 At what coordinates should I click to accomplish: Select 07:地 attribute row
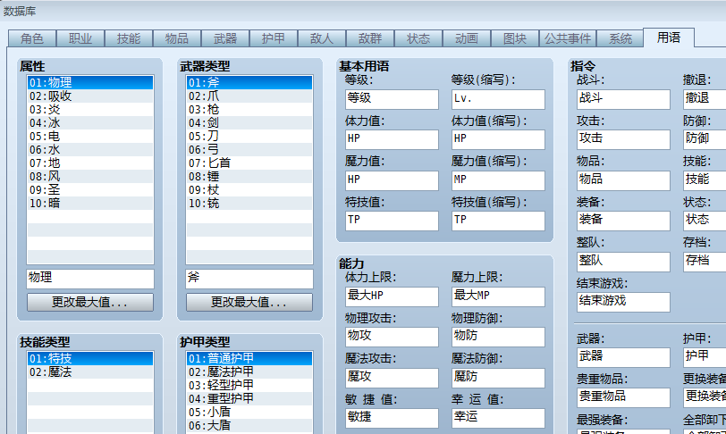coord(90,163)
